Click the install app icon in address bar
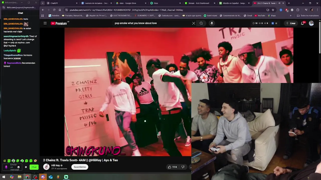Screen dimensions: 321x180 coord(268,10)
